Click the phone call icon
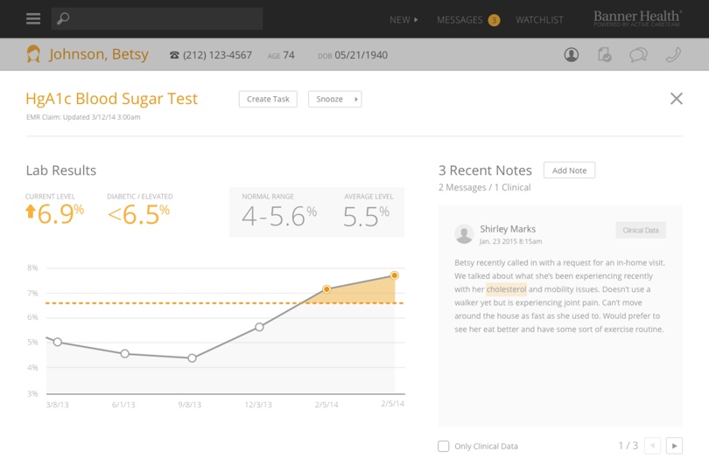 (x=672, y=55)
